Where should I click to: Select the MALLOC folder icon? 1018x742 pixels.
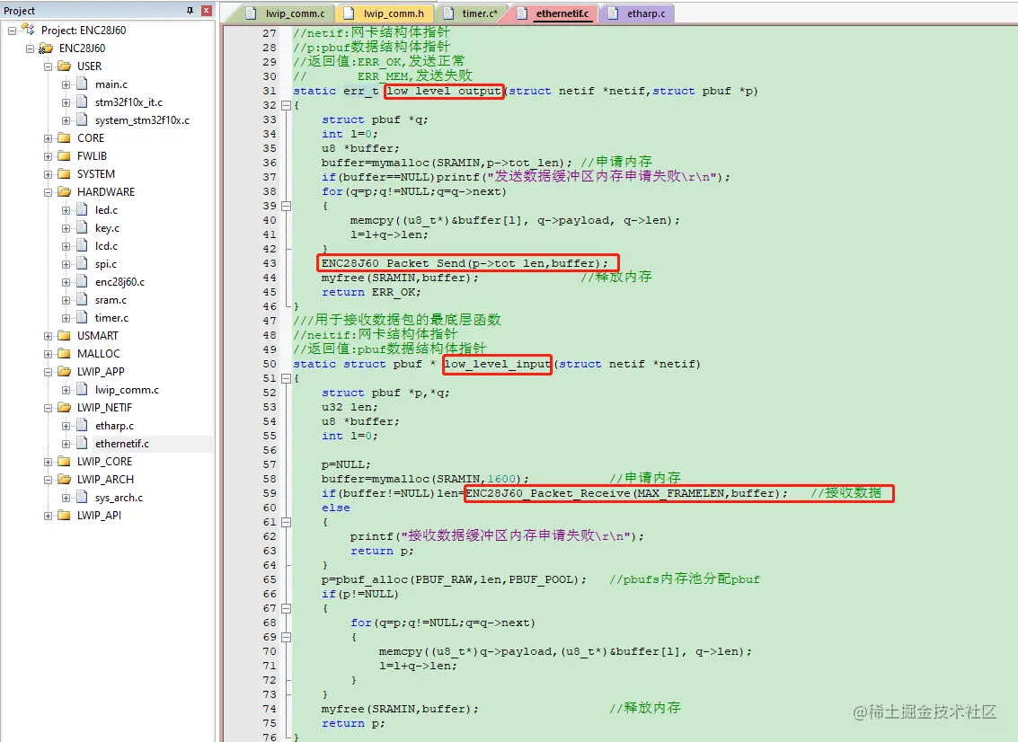pyautogui.click(x=64, y=353)
